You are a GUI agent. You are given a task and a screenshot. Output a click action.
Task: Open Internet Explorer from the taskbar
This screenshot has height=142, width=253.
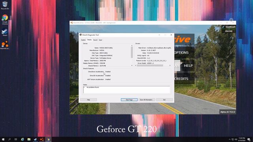[x=23, y=139]
